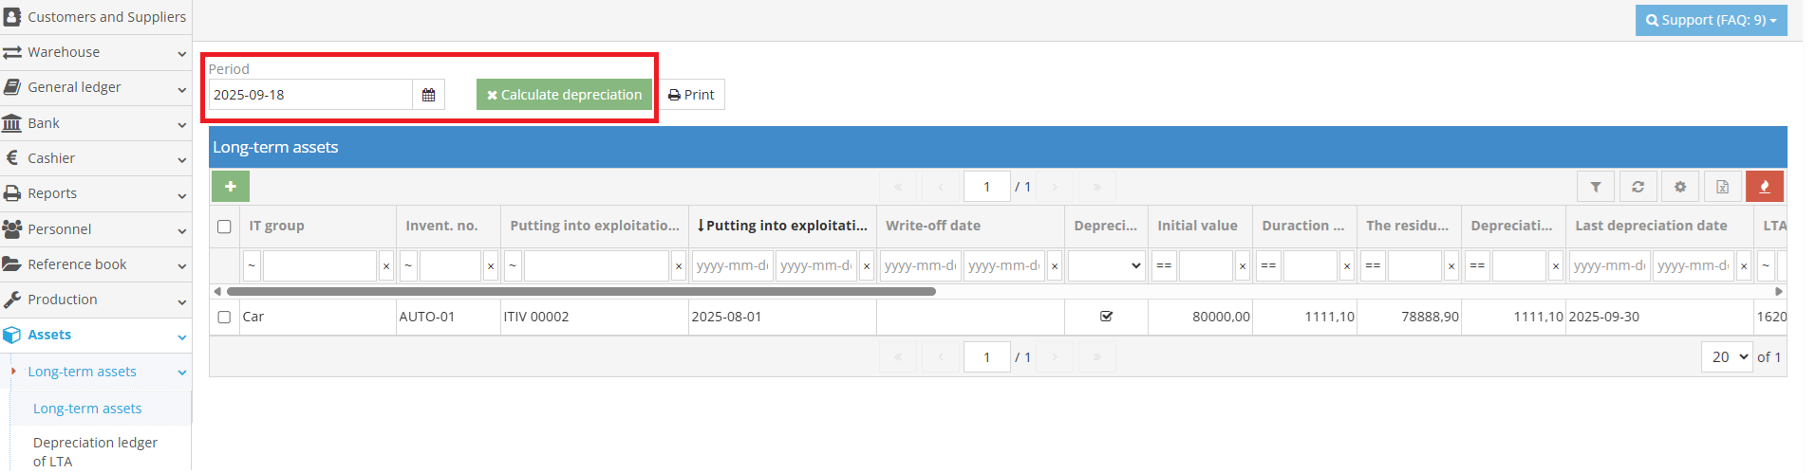Open the Period calendar date picker

coord(428,95)
